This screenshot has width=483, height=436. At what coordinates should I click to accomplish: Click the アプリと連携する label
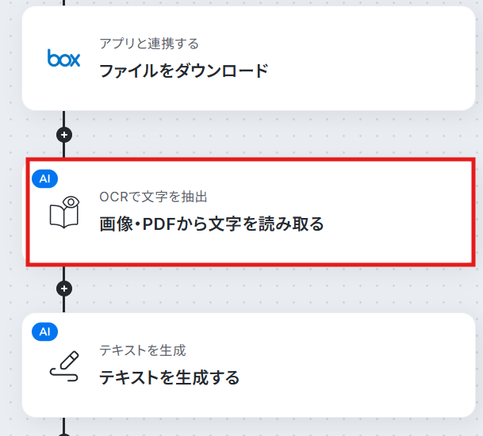tap(149, 44)
